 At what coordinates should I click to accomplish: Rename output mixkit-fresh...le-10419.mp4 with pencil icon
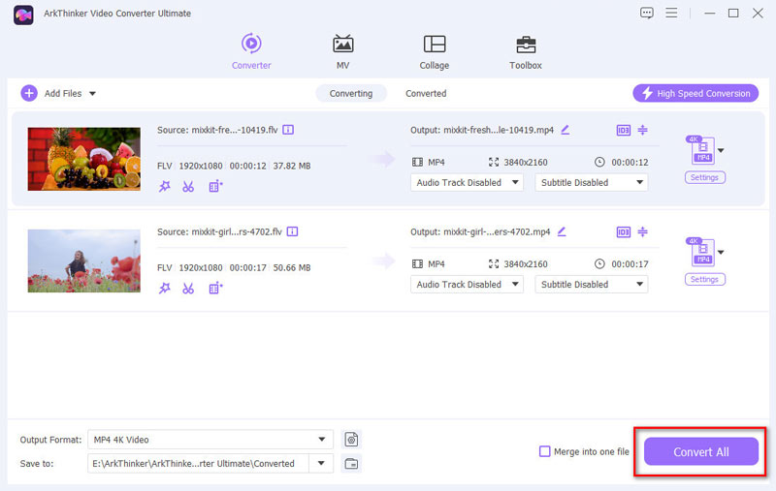click(566, 130)
